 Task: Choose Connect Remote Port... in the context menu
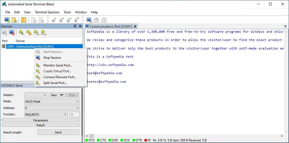click(x=61, y=77)
